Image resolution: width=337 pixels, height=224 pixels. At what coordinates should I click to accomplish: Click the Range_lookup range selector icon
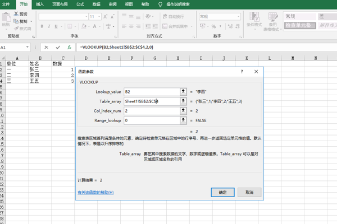pos(183,120)
